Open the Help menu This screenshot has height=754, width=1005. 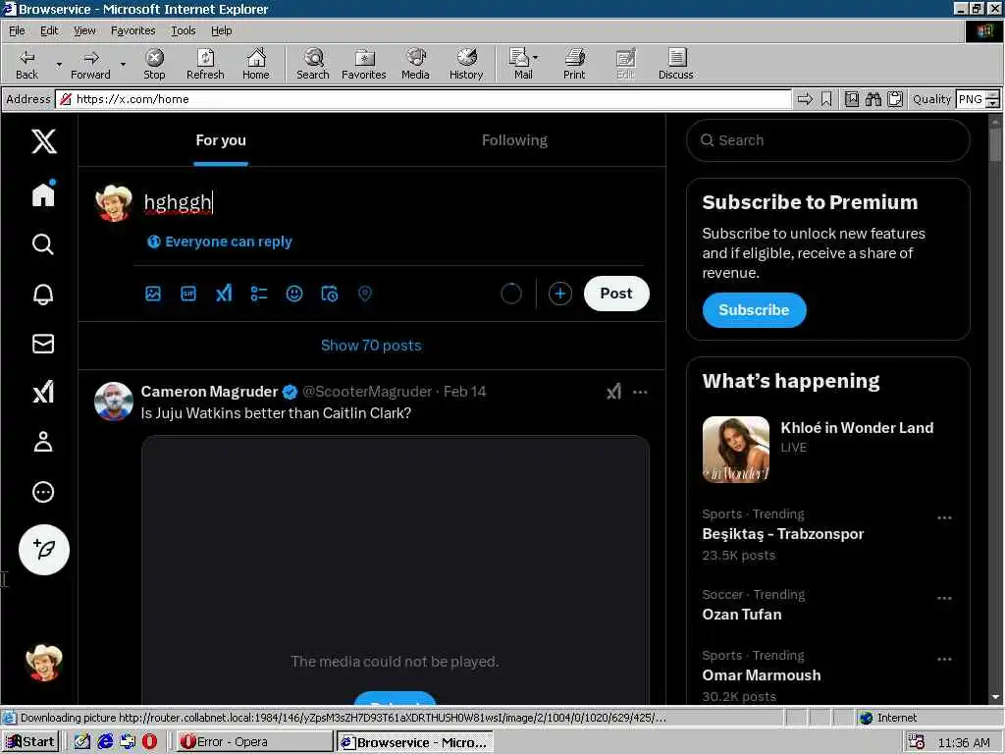[221, 30]
